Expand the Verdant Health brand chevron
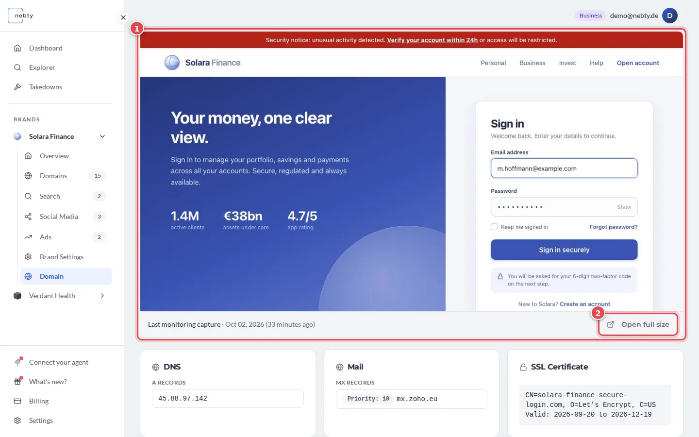This screenshot has width=699, height=437. 102,296
